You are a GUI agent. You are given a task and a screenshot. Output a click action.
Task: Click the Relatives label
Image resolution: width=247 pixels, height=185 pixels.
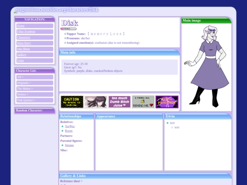coord(67,122)
